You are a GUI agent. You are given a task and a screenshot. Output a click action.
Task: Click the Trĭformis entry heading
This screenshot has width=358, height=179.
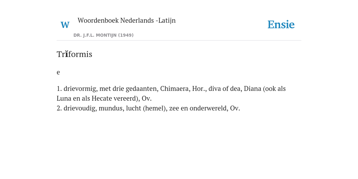[74, 54]
